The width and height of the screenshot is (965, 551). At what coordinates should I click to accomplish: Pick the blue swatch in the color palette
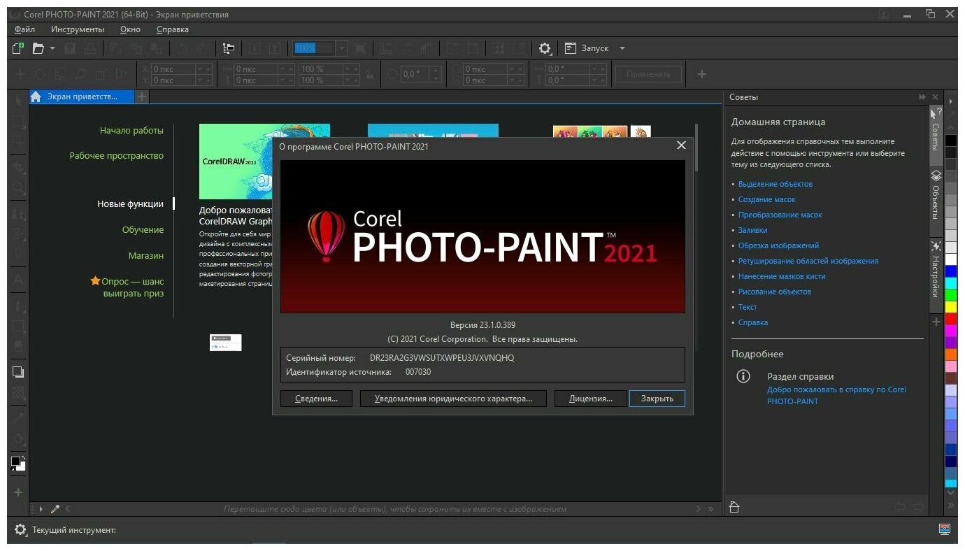pos(951,271)
